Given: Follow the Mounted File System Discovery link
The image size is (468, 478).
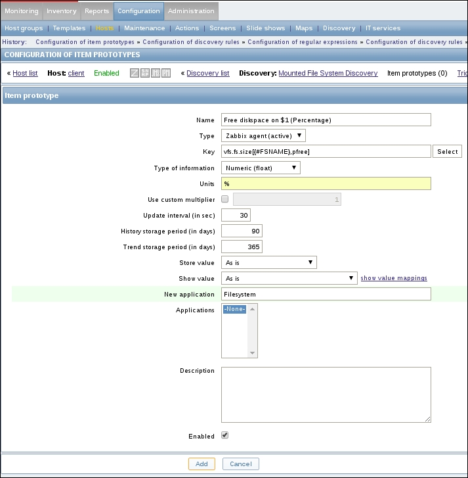Looking at the screenshot, I should [x=328, y=73].
